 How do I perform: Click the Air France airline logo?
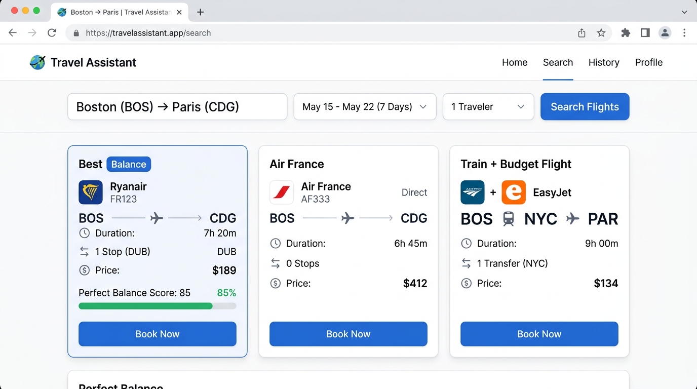click(x=282, y=192)
